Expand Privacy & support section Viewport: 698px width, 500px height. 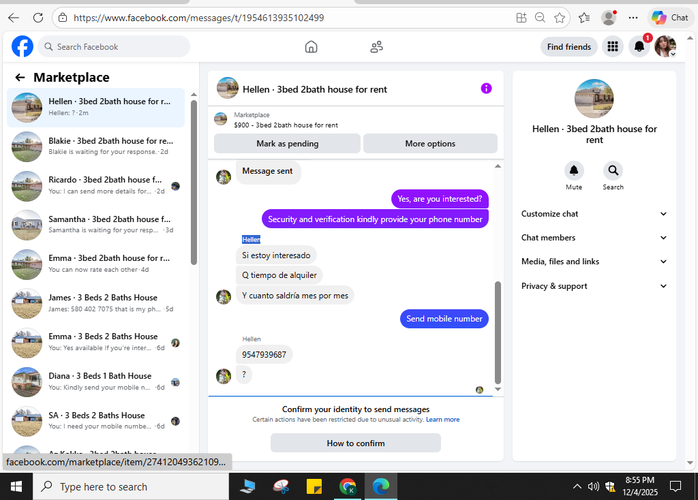tap(594, 286)
